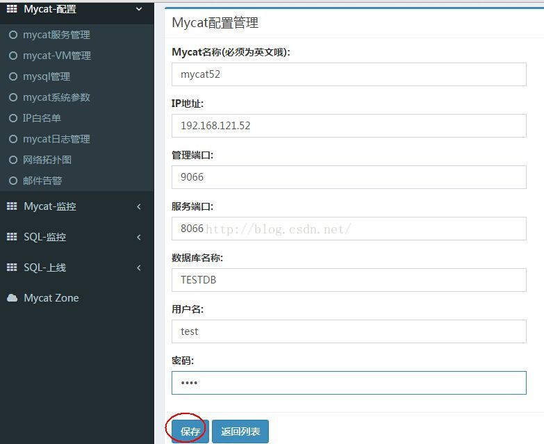Click circle icon next to mycat-VM管理
544x444 pixels.
(x=13, y=56)
